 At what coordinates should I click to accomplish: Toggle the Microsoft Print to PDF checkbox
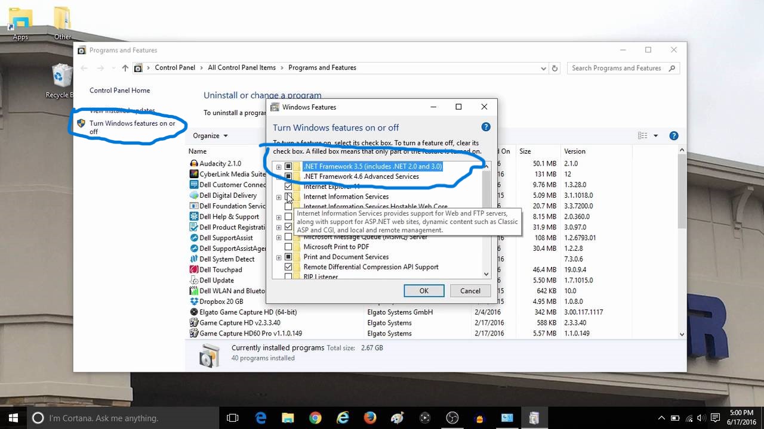click(288, 247)
